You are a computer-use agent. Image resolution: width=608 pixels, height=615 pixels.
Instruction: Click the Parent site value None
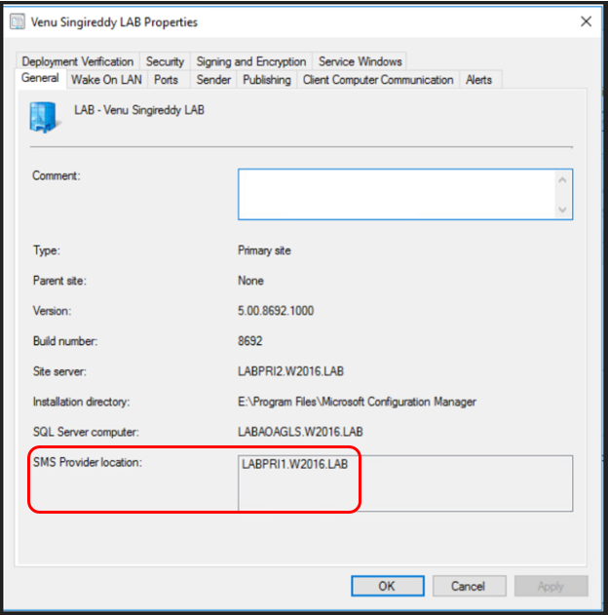click(250, 281)
